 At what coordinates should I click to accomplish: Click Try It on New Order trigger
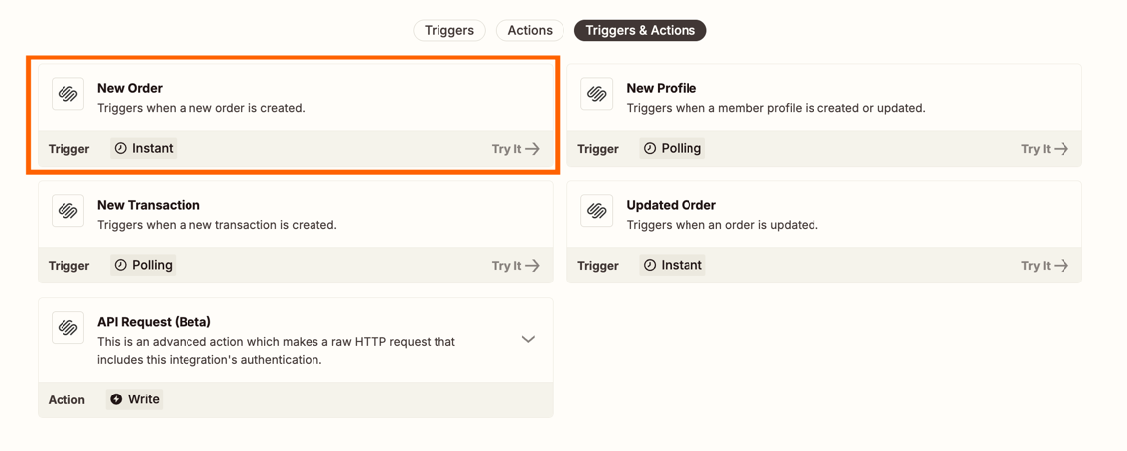516,149
